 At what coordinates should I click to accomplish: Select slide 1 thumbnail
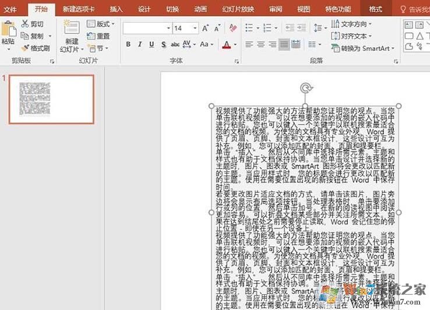pos(51,99)
